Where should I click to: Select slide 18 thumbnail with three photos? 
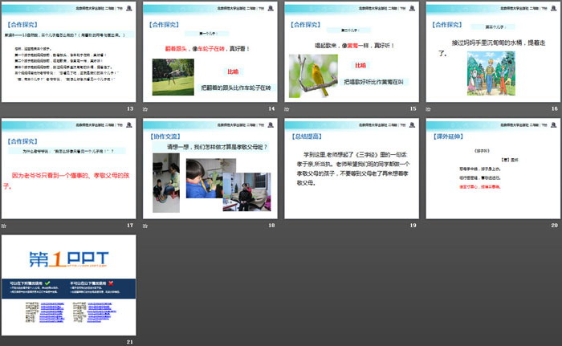coord(210,169)
